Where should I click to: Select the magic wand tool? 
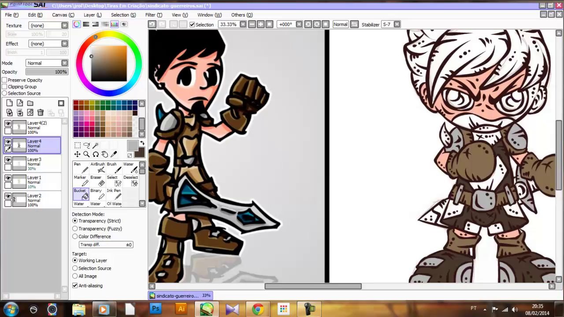(95, 145)
